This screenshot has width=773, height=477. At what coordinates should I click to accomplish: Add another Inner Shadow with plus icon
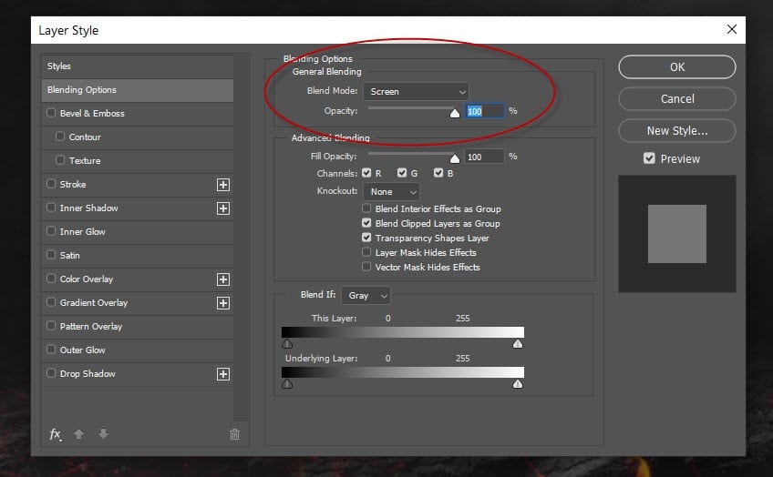coord(222,208)
